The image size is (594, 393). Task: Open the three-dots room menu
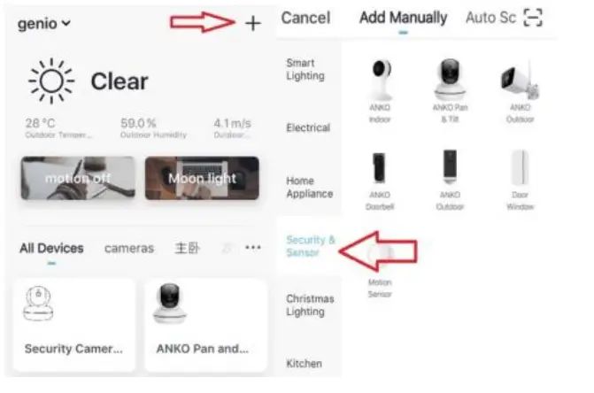coord(252,248)
